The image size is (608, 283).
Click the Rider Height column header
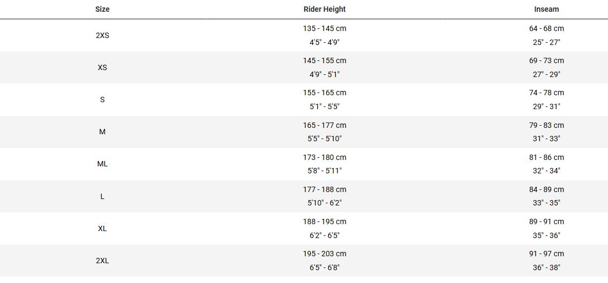[325, 9]
